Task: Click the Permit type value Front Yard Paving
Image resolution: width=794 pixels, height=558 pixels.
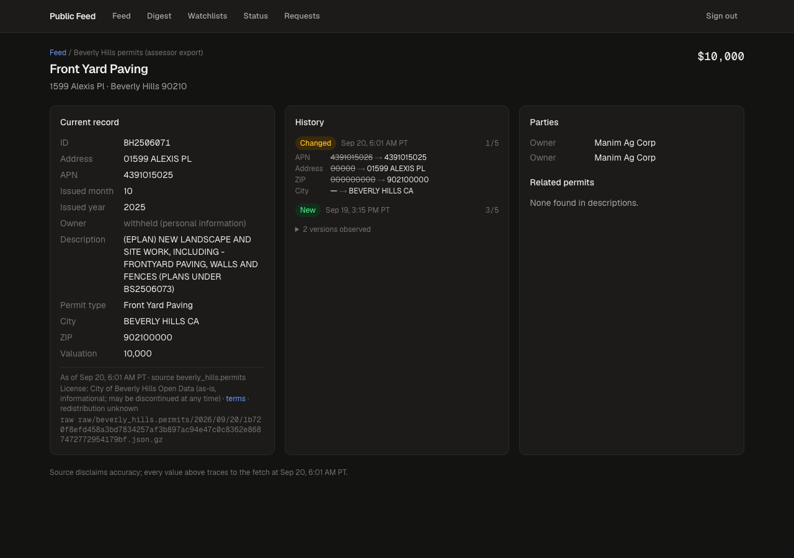Action: 158,305
